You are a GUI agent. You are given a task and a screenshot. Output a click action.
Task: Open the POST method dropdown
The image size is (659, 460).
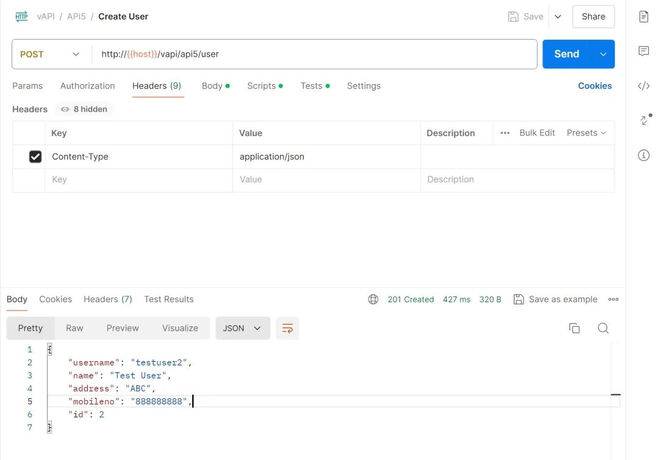point(49,54)
